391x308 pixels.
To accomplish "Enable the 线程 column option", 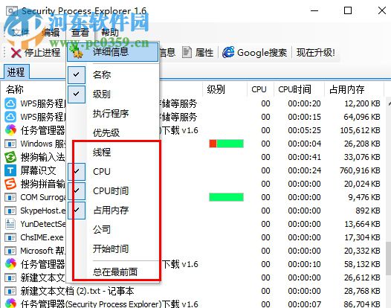I will 113,153.
